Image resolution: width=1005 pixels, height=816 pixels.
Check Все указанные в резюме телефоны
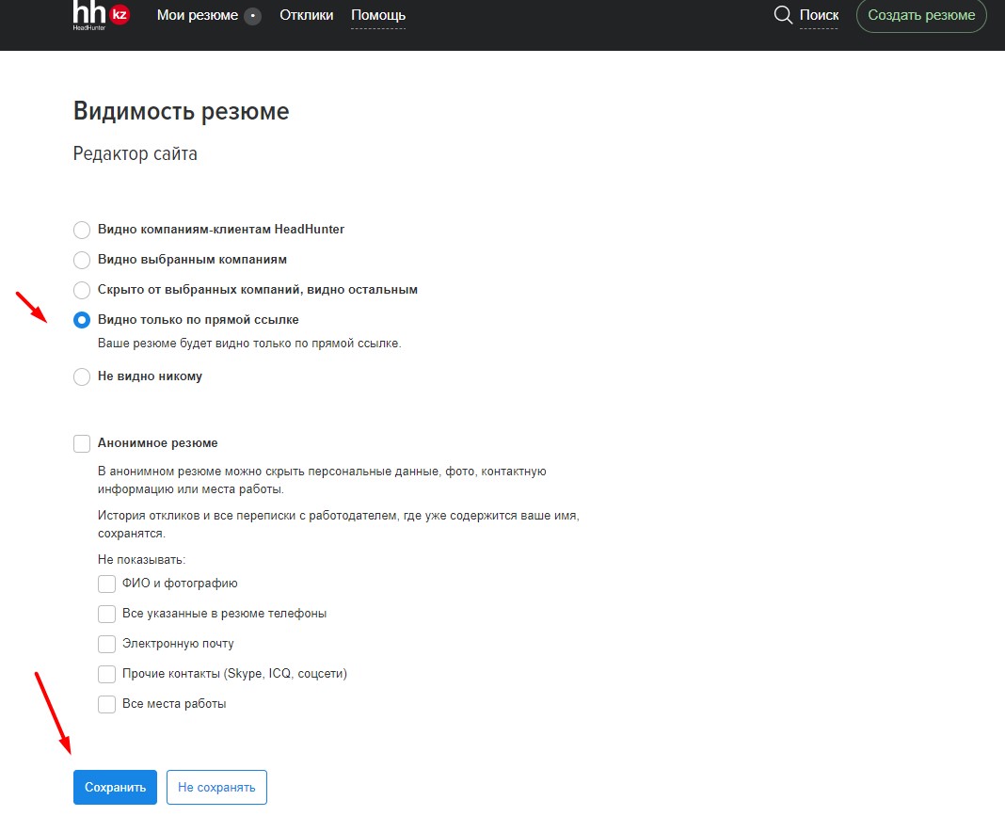[x=106, y=614]
